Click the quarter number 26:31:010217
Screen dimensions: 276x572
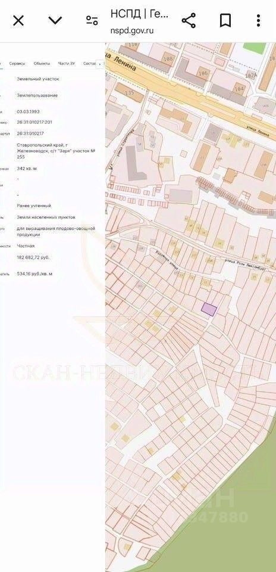pos(30,133)
